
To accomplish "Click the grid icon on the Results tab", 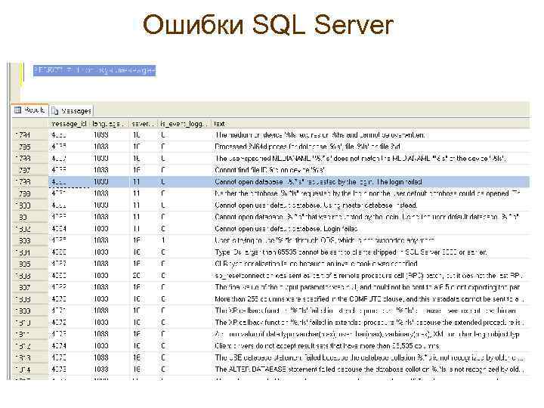I will click(x=17, y=110).
